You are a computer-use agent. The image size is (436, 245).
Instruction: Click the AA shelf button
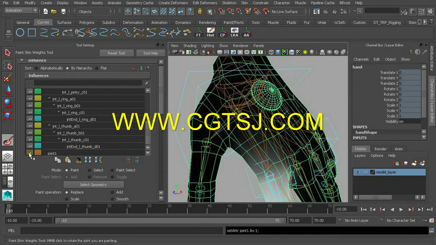point(246,32)
